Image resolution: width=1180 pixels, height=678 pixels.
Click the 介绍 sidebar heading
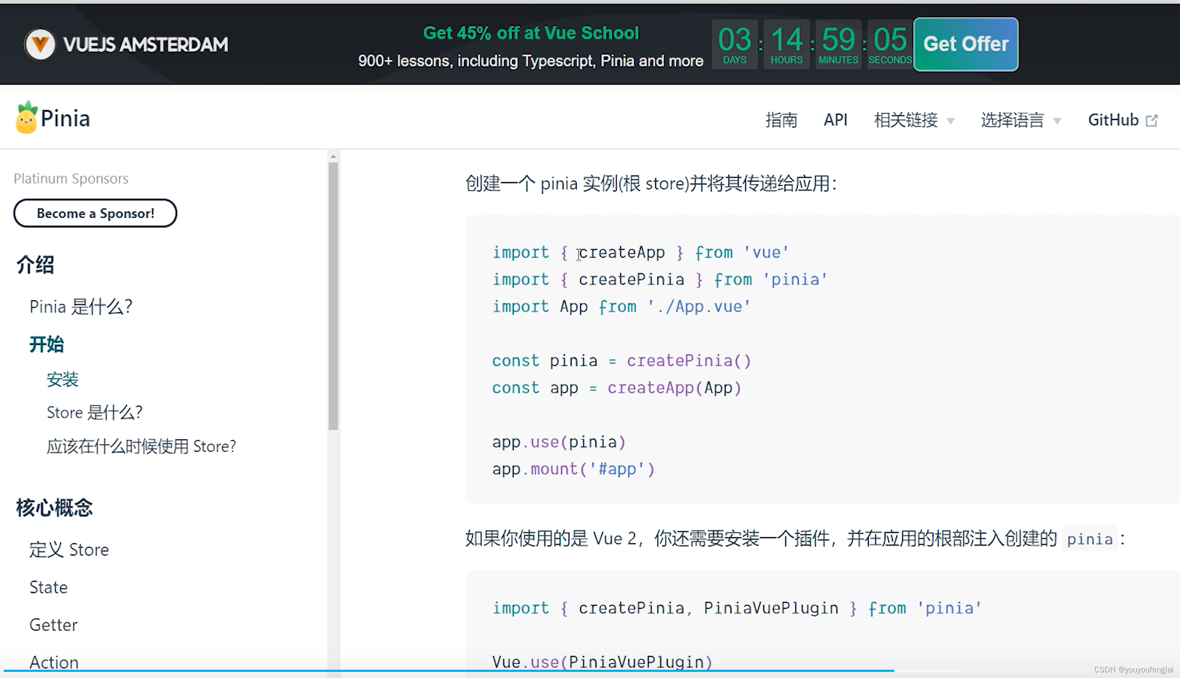coord(35,265)
